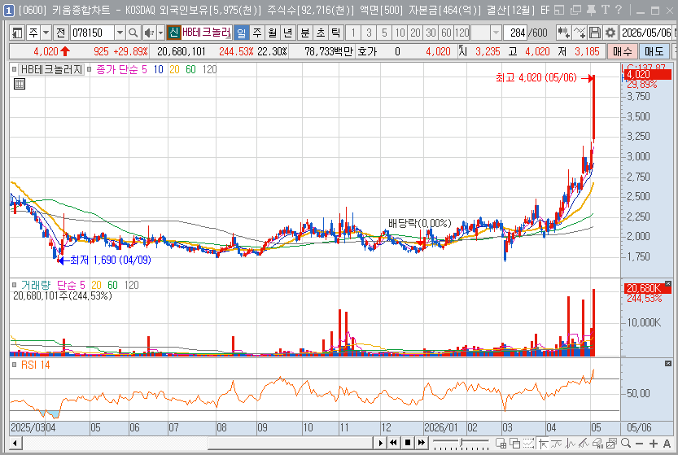Select the daily 일 period toggle
Viewport: 678px width, 455px height.
point(241,33)
